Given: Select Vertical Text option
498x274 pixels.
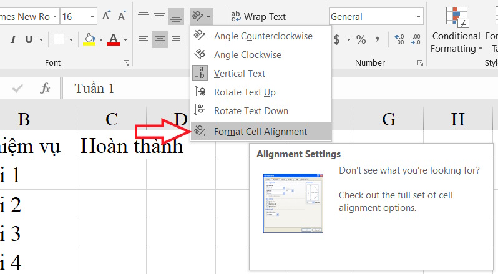Looking at the screenshot, I should click(x=261, y=74).
